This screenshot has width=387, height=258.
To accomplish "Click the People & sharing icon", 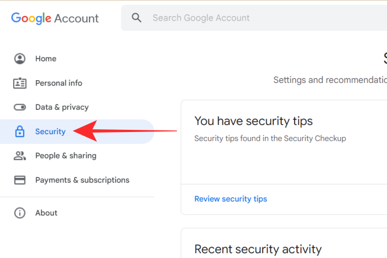I will (x=20, y=156).
